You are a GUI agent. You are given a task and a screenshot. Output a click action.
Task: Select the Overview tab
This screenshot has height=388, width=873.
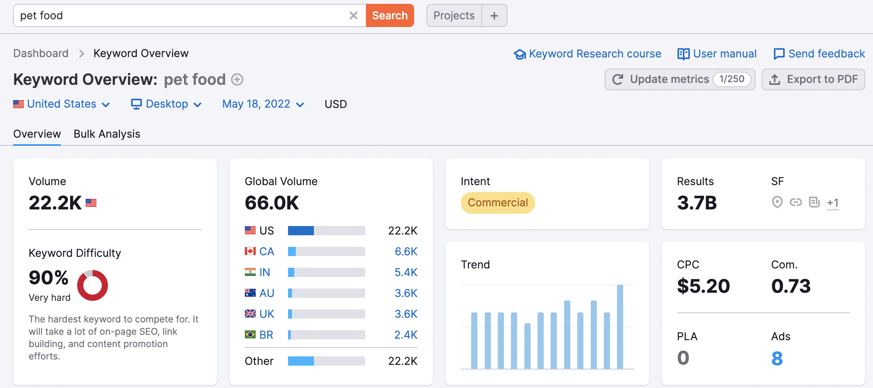pos(37,134)
